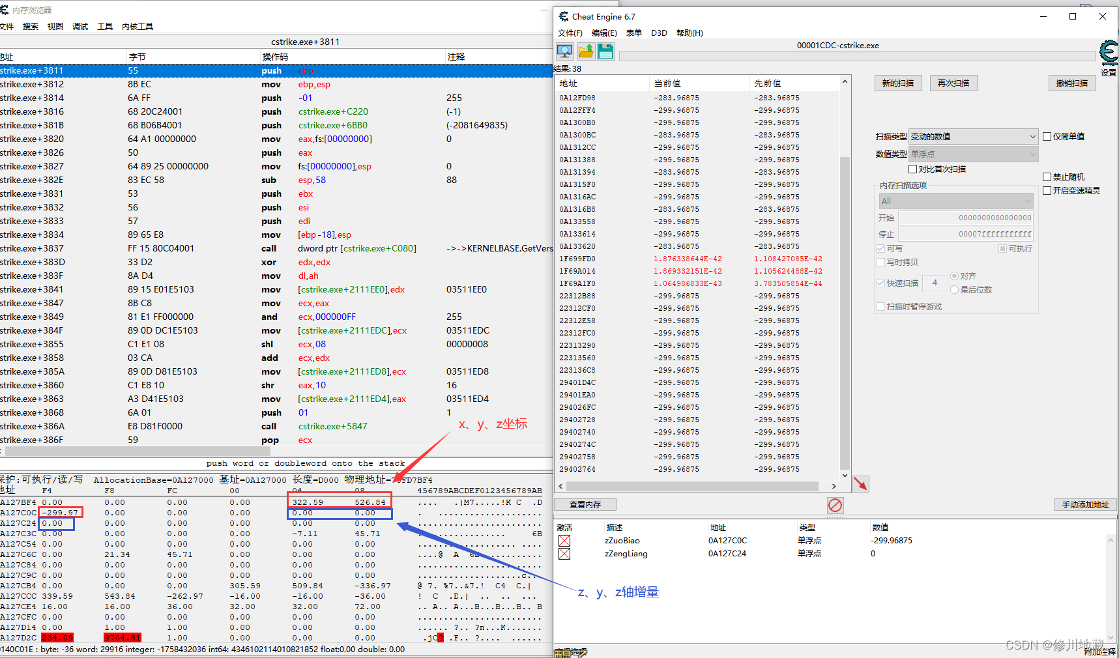Open the 数值类型 dropdown
The width and height of the screenshot is (1119, 658).
coord(973,154)
